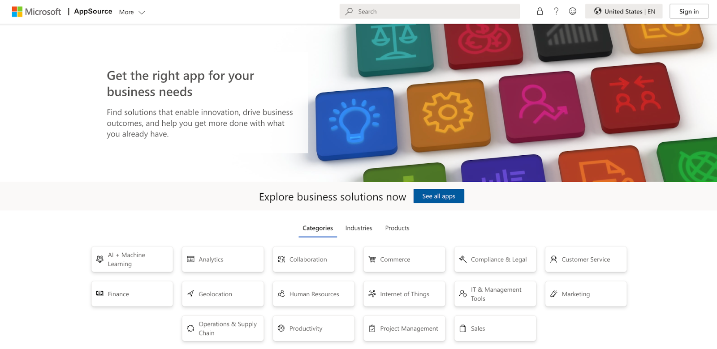Select the Categories tab
This screenshot has width=717, height=349.
coord(318,228)
